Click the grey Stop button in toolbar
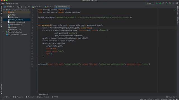 (x=173, y=3)
